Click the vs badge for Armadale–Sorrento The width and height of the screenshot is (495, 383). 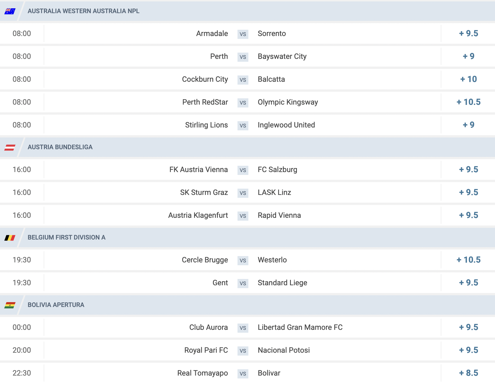(x=243, y=34)
